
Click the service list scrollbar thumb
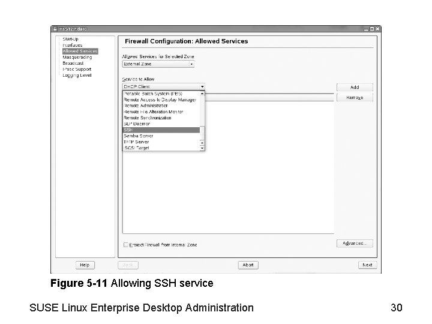202,133
